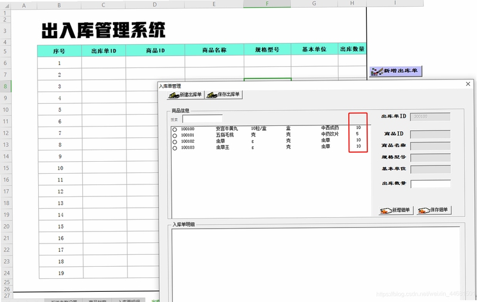Click the 出库数量 input field in the dialog
This screenshot has height=302, width=477.
pyautogui.click(x=430, y=184)
